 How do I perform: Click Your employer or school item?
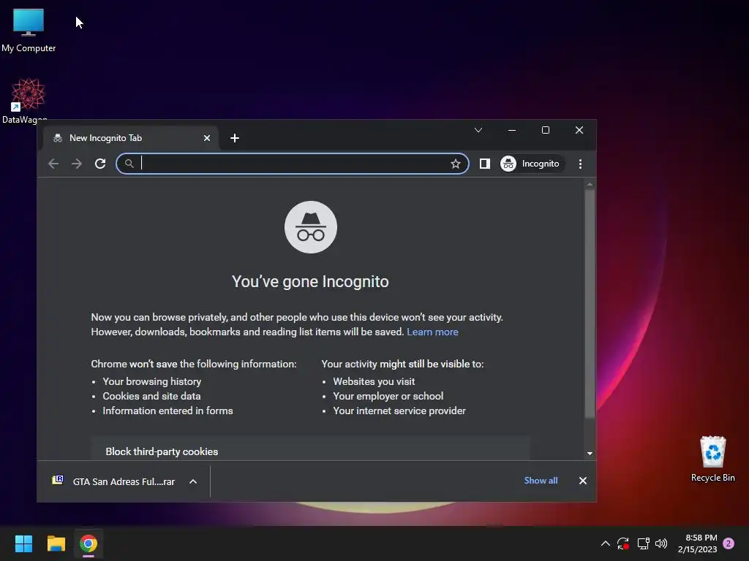point(388,396)
